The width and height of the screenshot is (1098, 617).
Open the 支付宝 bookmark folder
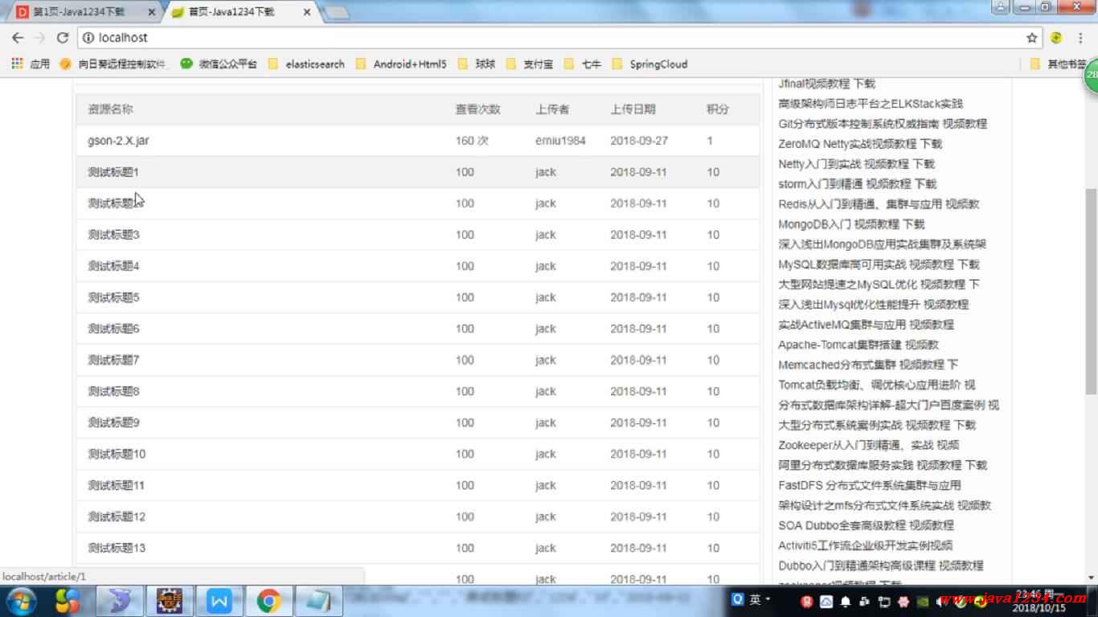529,64
